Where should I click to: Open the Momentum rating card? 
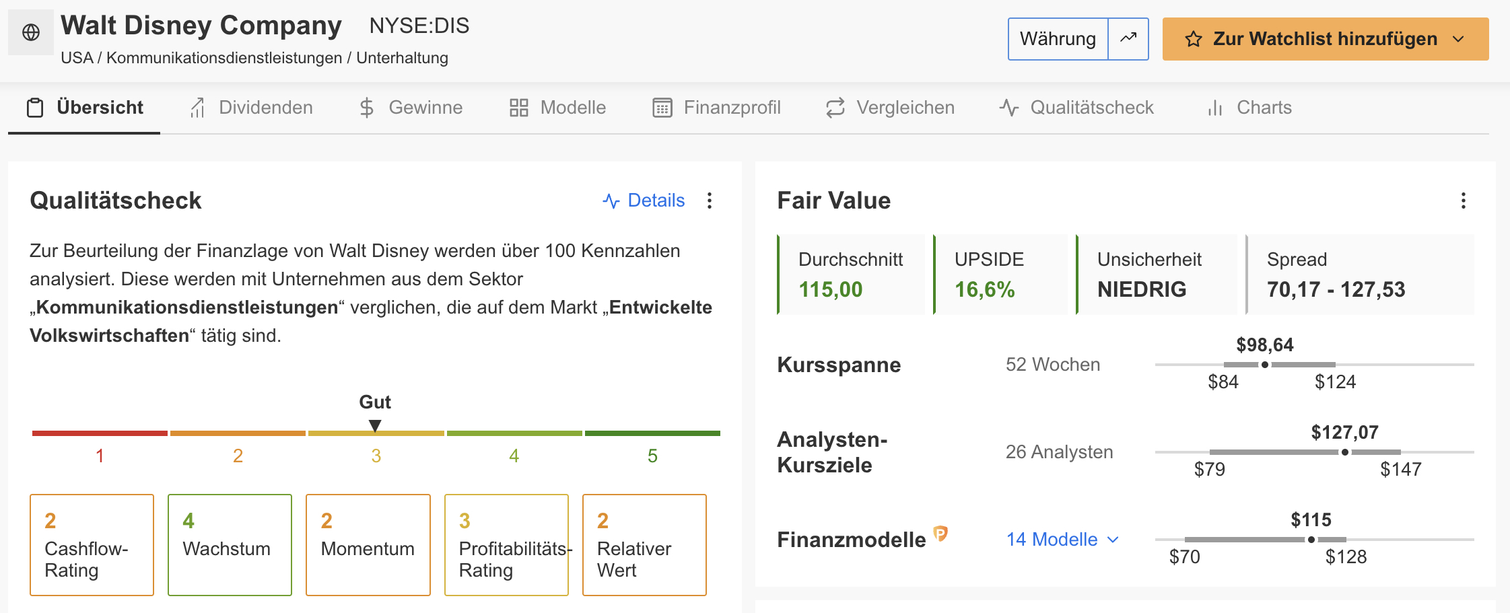368,545
